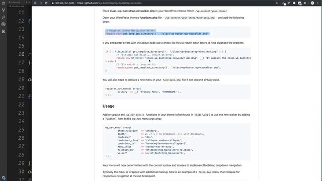Switch to the index.php editor tab

pos(15,2)
